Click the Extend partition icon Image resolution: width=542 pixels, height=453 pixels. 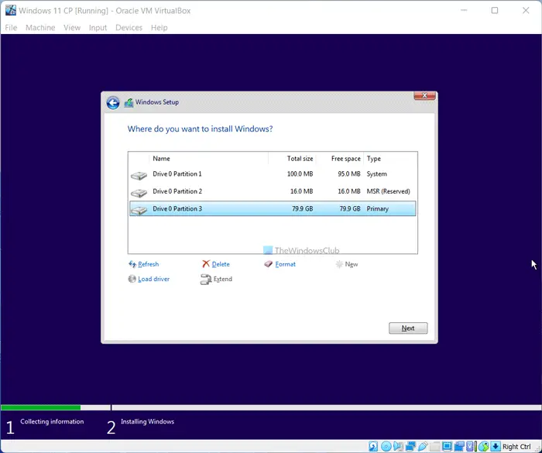(206, 279)
